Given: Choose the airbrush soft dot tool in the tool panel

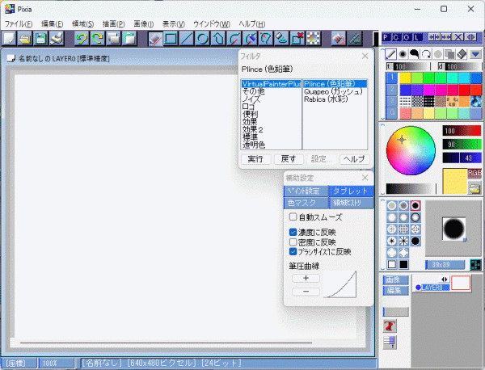Looking at the screenshot, I should click(403, 54).
